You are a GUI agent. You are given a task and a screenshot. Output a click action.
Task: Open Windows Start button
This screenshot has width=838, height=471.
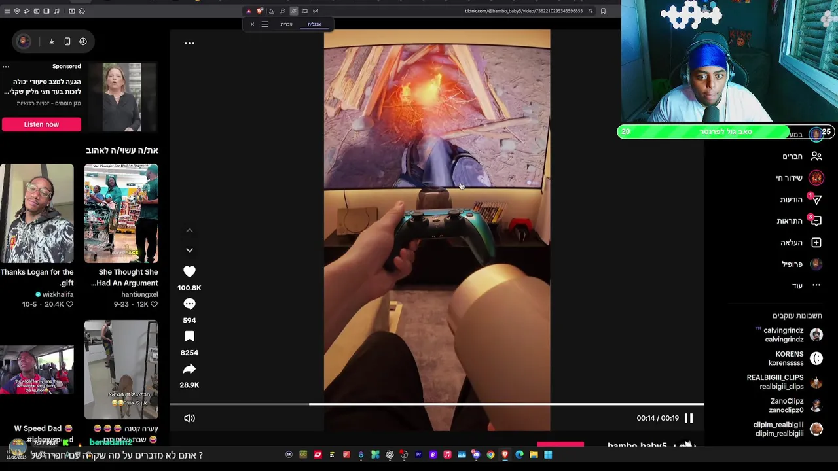pos(548,455)
